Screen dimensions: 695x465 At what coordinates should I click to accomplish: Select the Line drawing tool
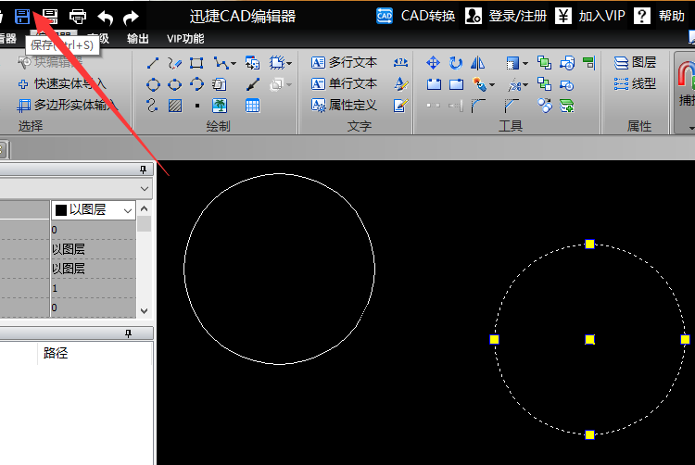tap(153, 63)
